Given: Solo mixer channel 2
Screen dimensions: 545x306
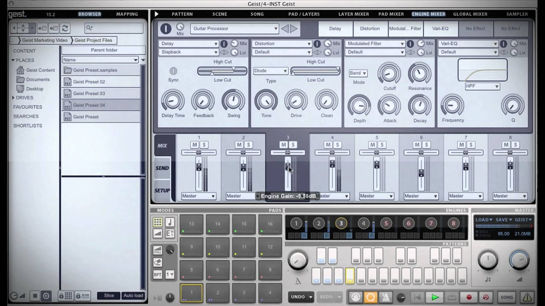Looking at the screenshot, I should click(248, 145).
